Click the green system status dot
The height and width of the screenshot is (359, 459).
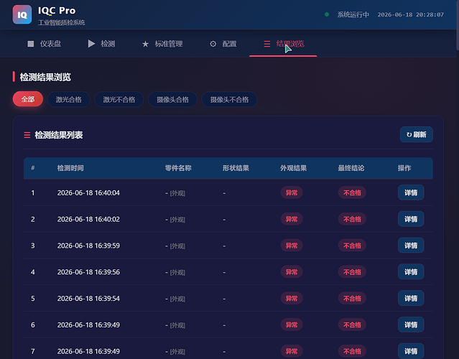(x=327, y=14)
